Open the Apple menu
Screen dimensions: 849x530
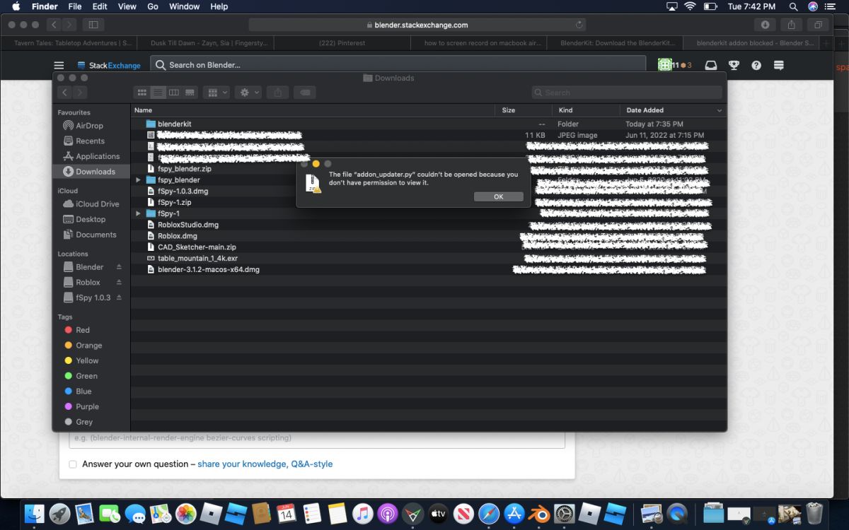tap(16, 6)
